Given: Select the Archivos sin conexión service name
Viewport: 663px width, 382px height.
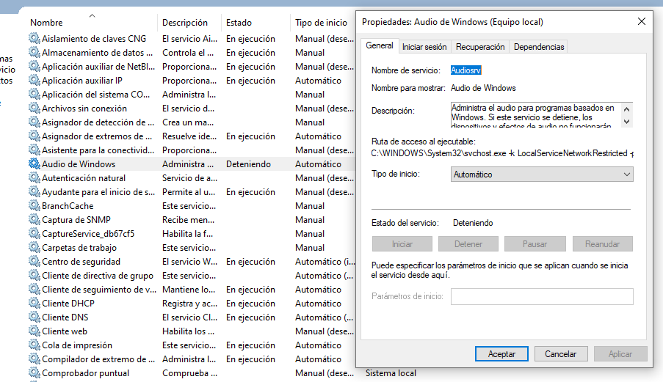Looking at the screenshot, I should 84,109.
